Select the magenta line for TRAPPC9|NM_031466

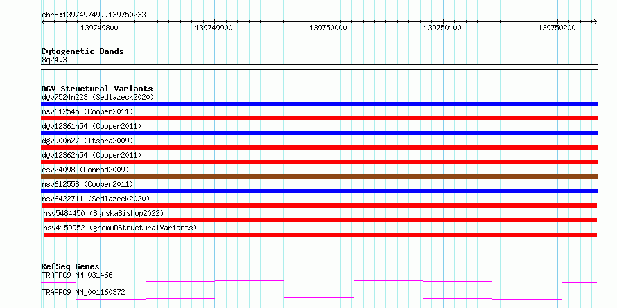tap(319, 281)
